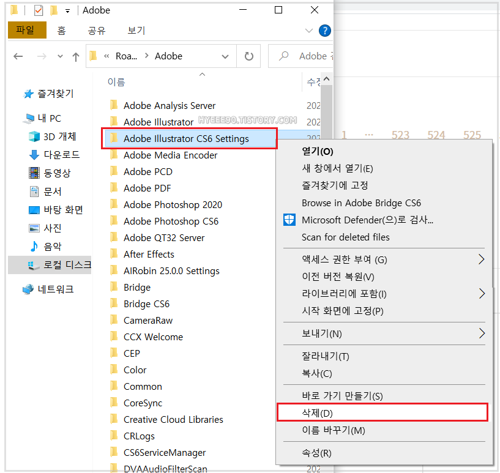Click the After Effects folder icon
Image resolution: width=500 pixels, height=473 pixels.
coord(114,254)
